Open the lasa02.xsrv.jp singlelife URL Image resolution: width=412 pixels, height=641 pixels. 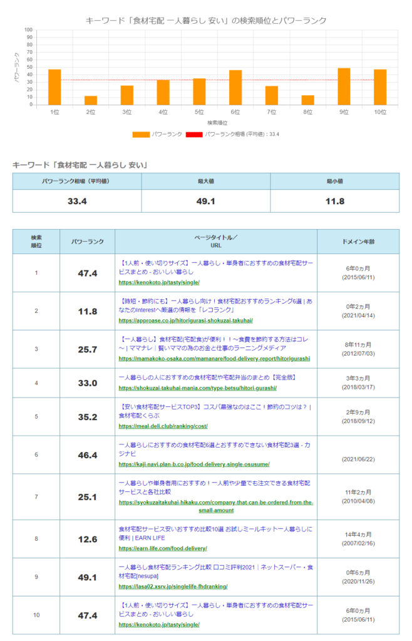coord(173,586)
